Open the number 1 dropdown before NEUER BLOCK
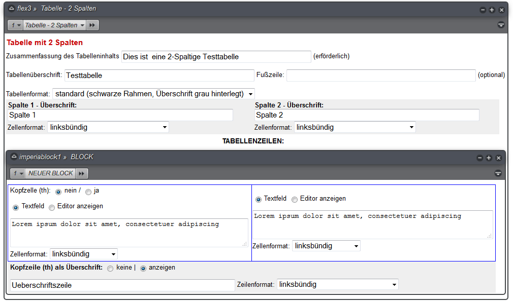Viewport: 513px width, 301px height. point(18,173)
